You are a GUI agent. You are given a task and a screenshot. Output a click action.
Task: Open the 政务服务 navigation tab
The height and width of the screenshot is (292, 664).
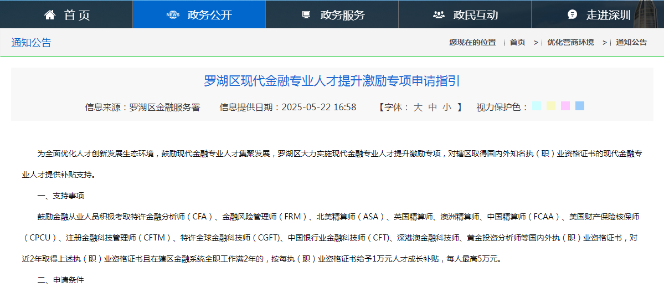332,14
